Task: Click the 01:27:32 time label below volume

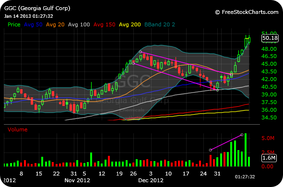Action: pyautogui.click(x=245, y=177)
